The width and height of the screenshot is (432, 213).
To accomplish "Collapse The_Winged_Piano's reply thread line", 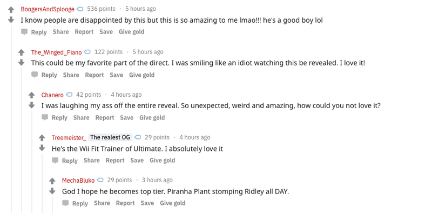I will click(x=22, y=140).
